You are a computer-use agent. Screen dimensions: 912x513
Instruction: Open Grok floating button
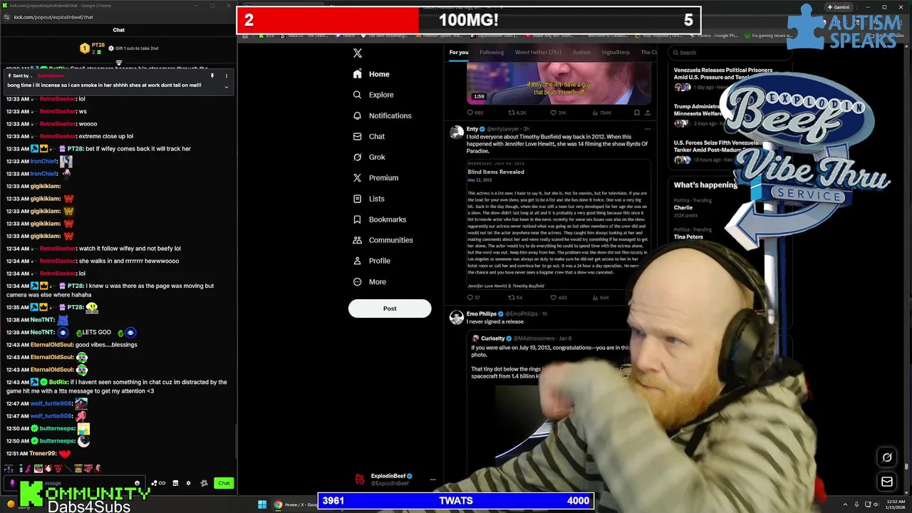point(887,458)
